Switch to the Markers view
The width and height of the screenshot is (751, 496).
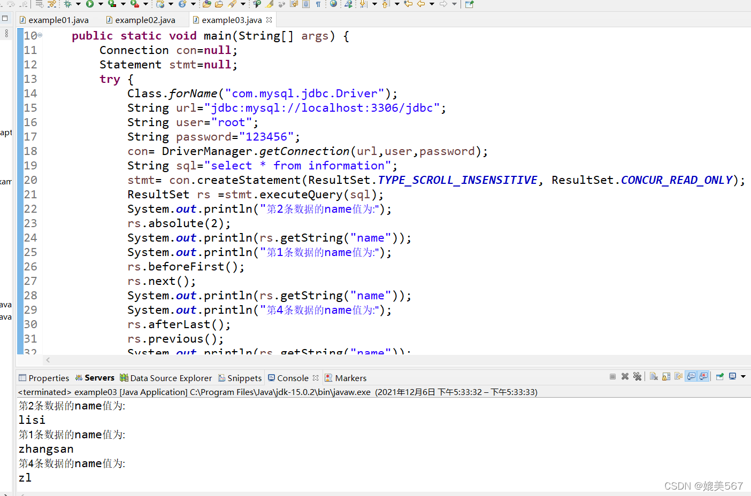coord(346,378)
